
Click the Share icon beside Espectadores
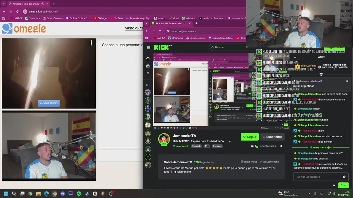[281, 146]
